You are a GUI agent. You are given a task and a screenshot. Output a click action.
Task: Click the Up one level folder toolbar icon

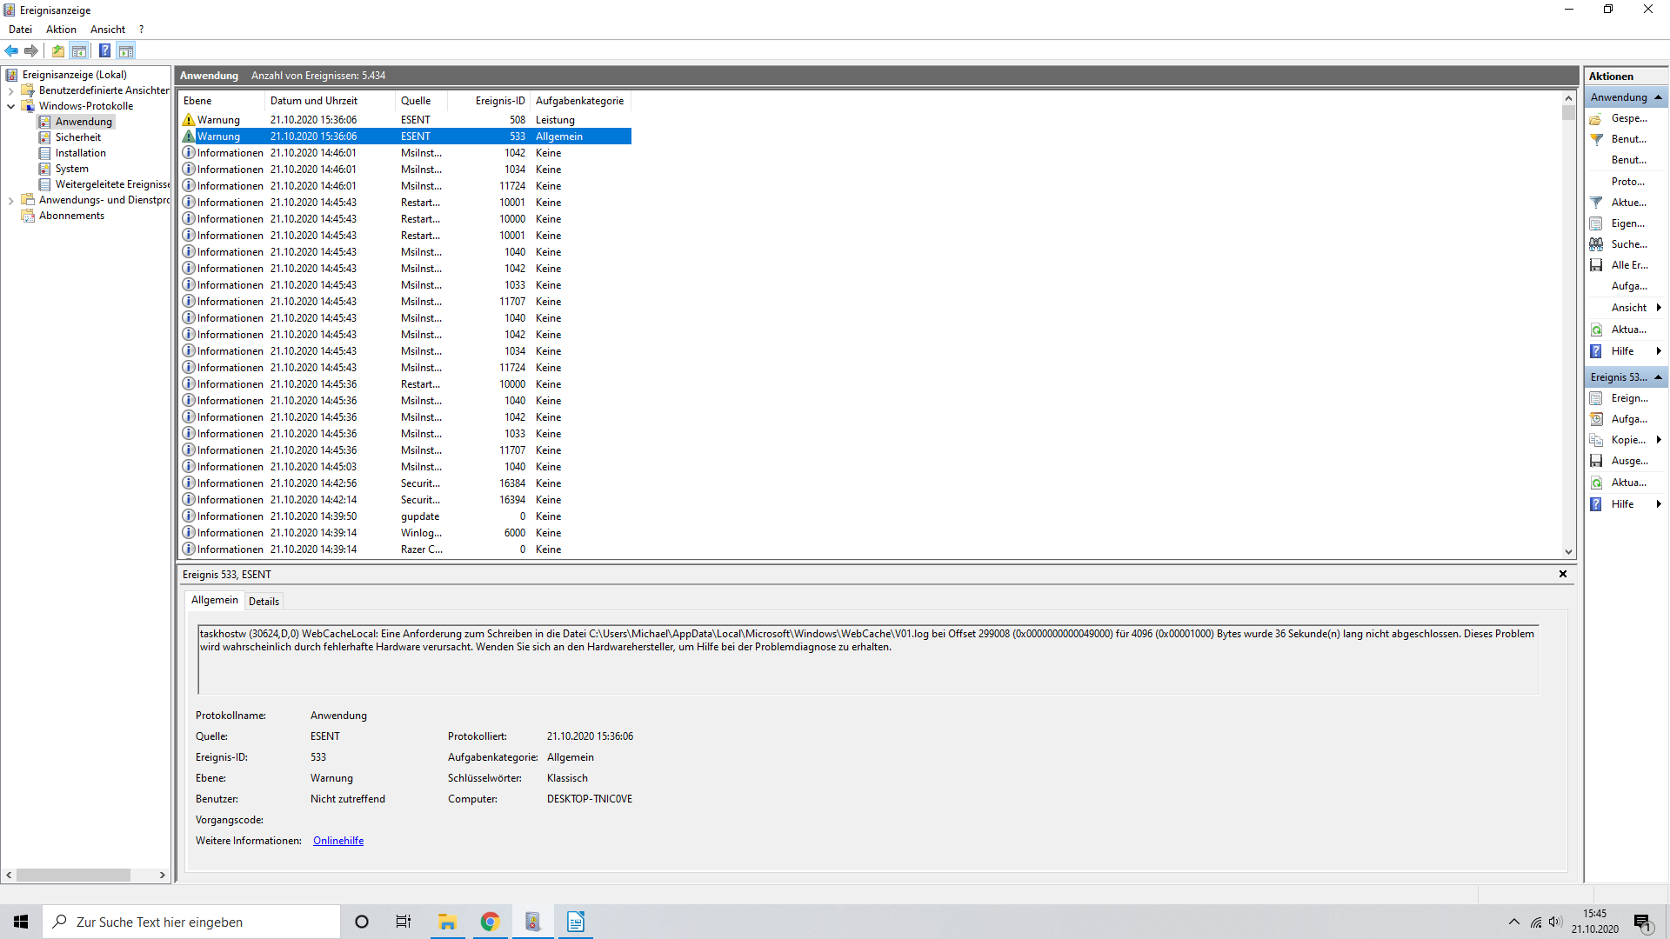58,50
